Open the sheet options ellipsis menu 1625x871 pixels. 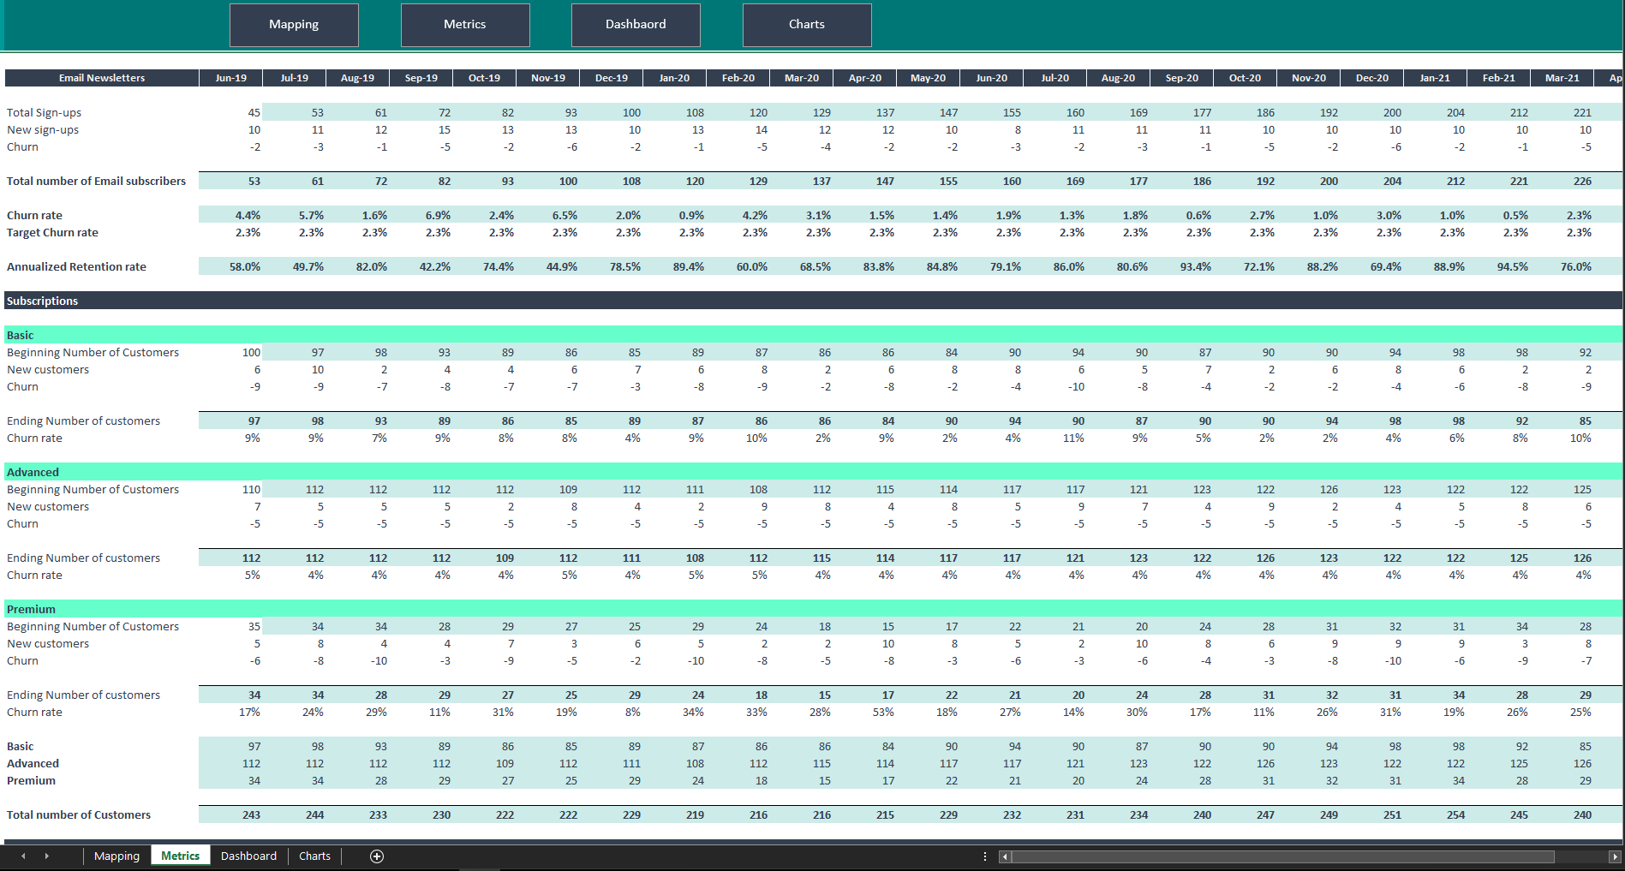pos(983,856)
